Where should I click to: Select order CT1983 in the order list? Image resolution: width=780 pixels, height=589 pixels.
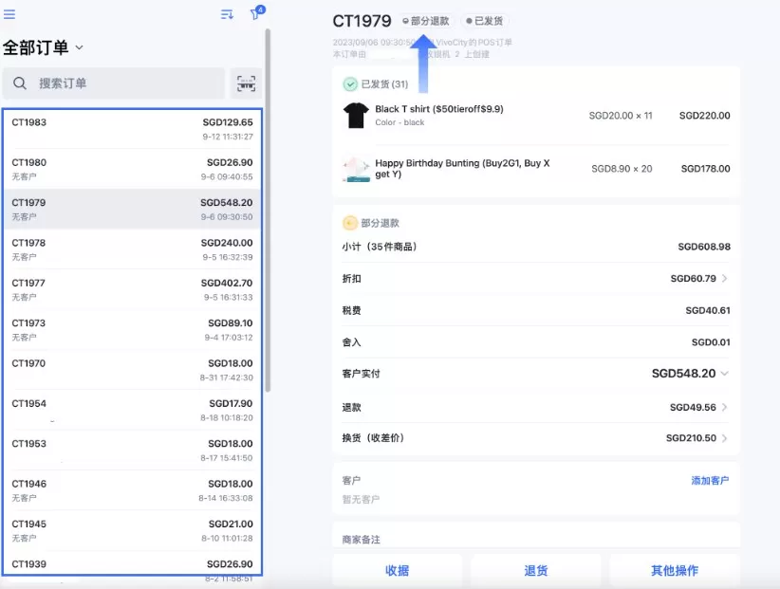pyautogui.click(x=133, y=128)
